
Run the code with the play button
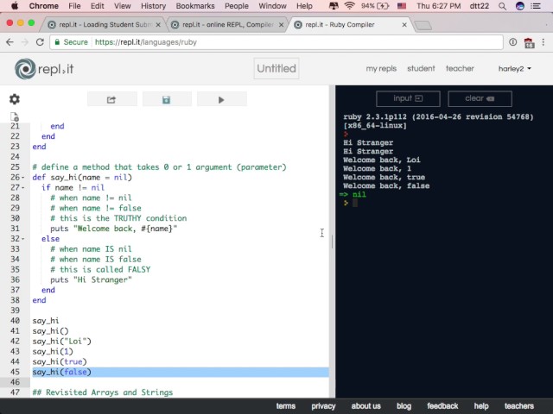click(x=221, y=100)
